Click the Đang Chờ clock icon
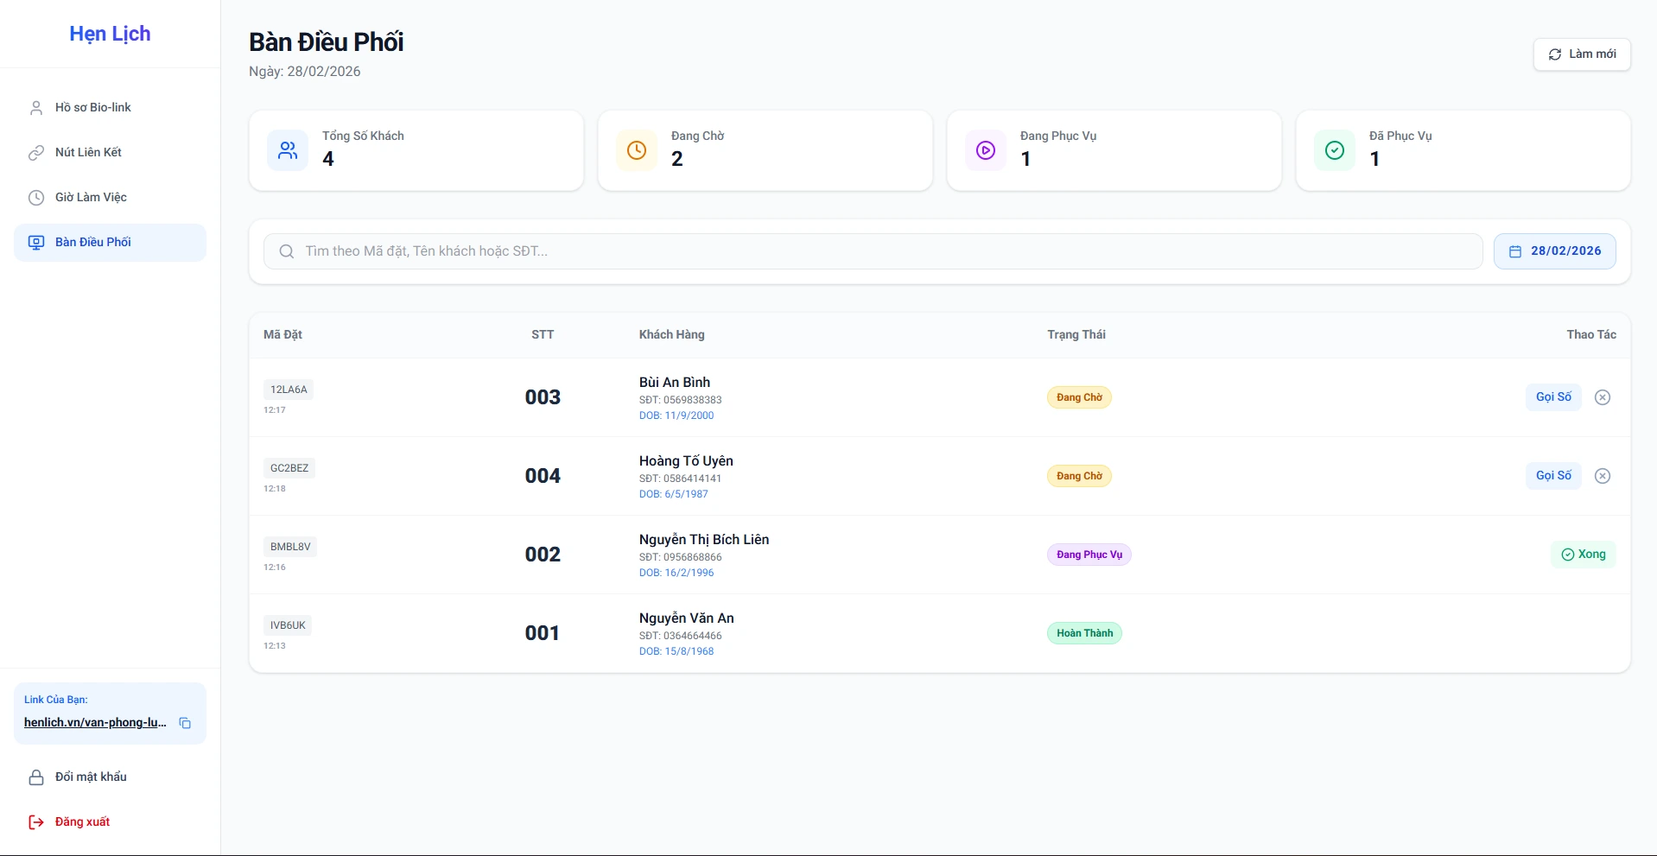 (637, 150)
